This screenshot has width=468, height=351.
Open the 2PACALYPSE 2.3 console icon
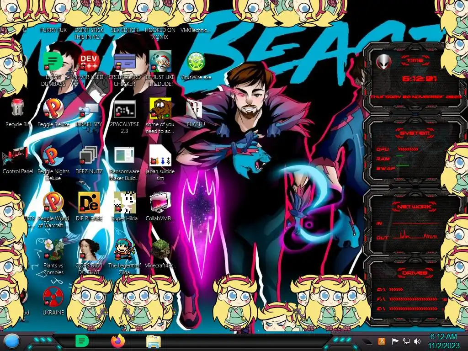pyautogui.click(x=124, y=109)
